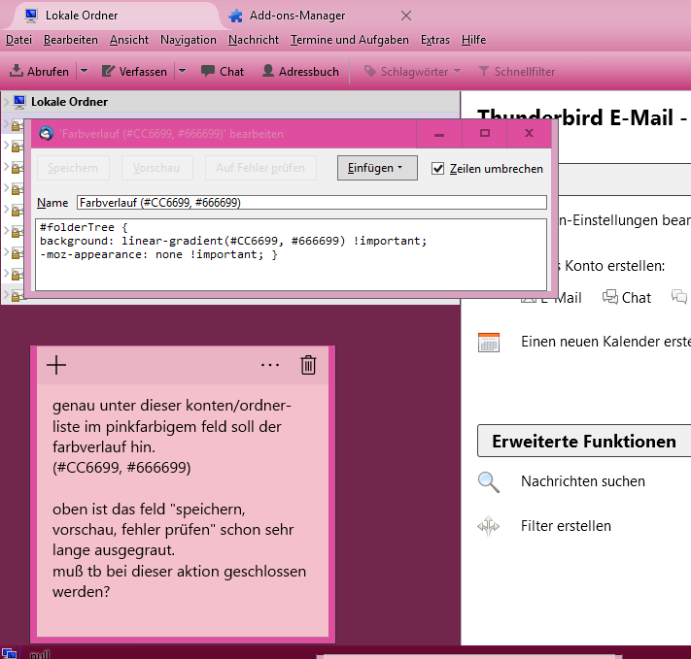
Task: Expand the Lokale Ordner tree node
Action: 6,102
